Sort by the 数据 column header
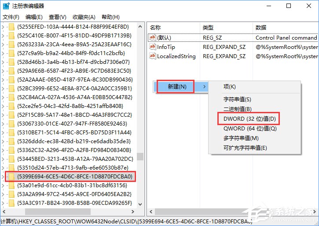This screenshot has width=319, height=226. point(286,27)
